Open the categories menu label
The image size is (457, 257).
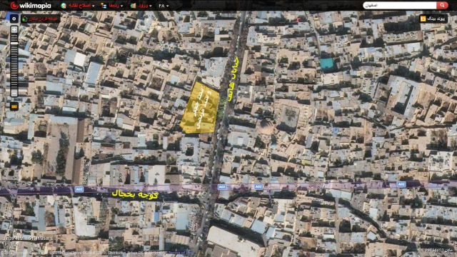tap(114, 6)
